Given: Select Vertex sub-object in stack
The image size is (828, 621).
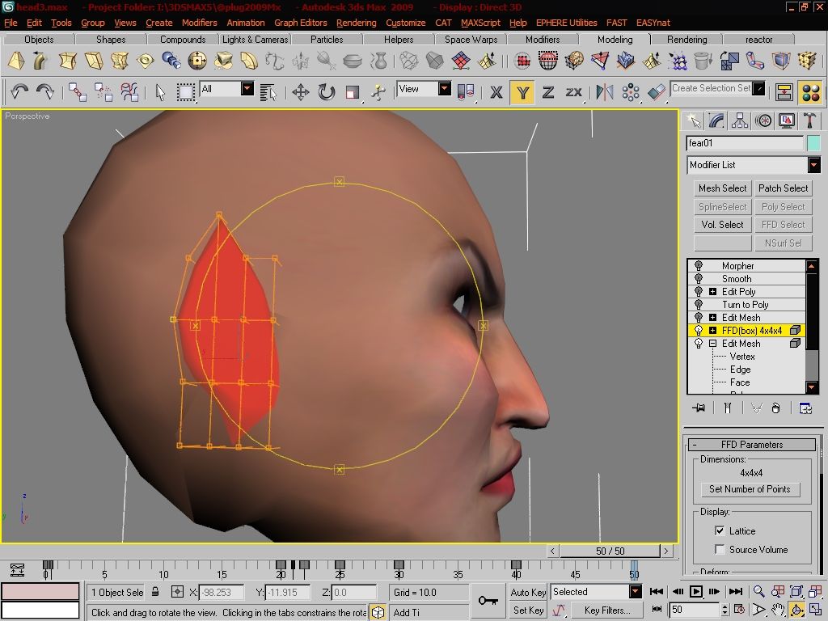Looking at the screenshot, I should tap(742, 357).
